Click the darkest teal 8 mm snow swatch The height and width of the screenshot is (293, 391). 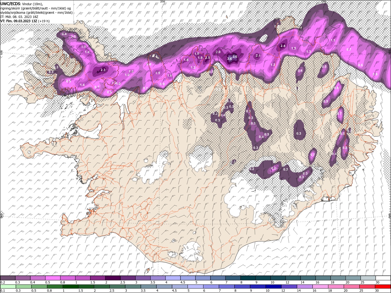(x=248, y=278)
